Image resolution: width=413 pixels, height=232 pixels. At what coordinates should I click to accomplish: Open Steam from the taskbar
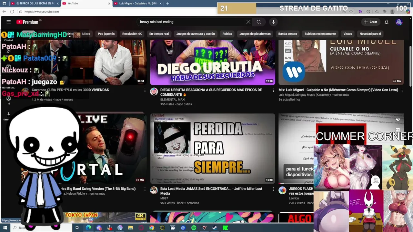[215, 228]
